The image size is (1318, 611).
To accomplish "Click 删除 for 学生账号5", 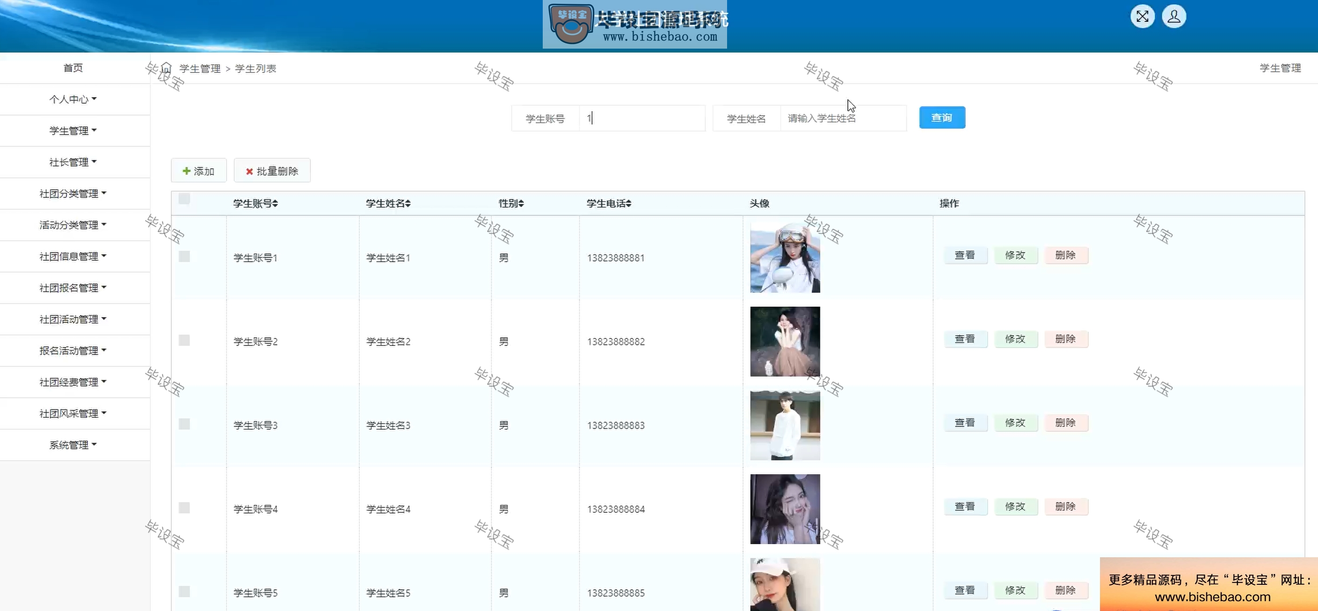I will [x=1066, y=590].
